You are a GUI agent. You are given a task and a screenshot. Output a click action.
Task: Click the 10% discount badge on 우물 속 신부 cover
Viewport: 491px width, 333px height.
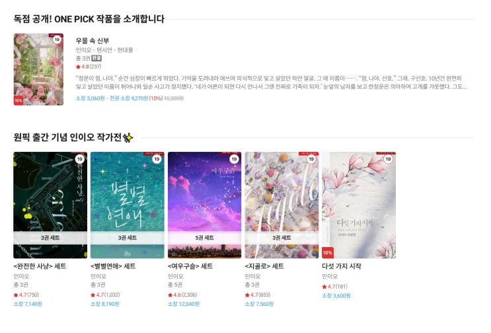point(19,100)
